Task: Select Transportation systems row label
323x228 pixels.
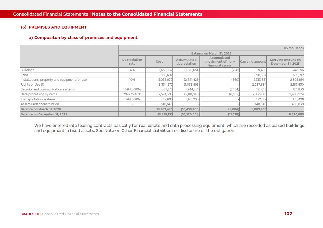Action: [x=38, y=99]
